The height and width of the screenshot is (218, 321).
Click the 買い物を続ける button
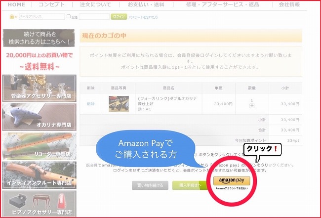coord(150,185)
